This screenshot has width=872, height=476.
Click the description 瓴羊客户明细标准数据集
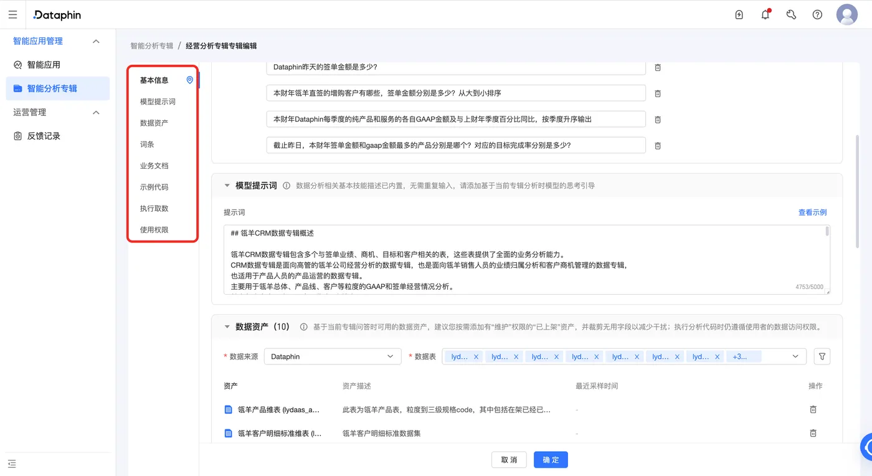382,433
